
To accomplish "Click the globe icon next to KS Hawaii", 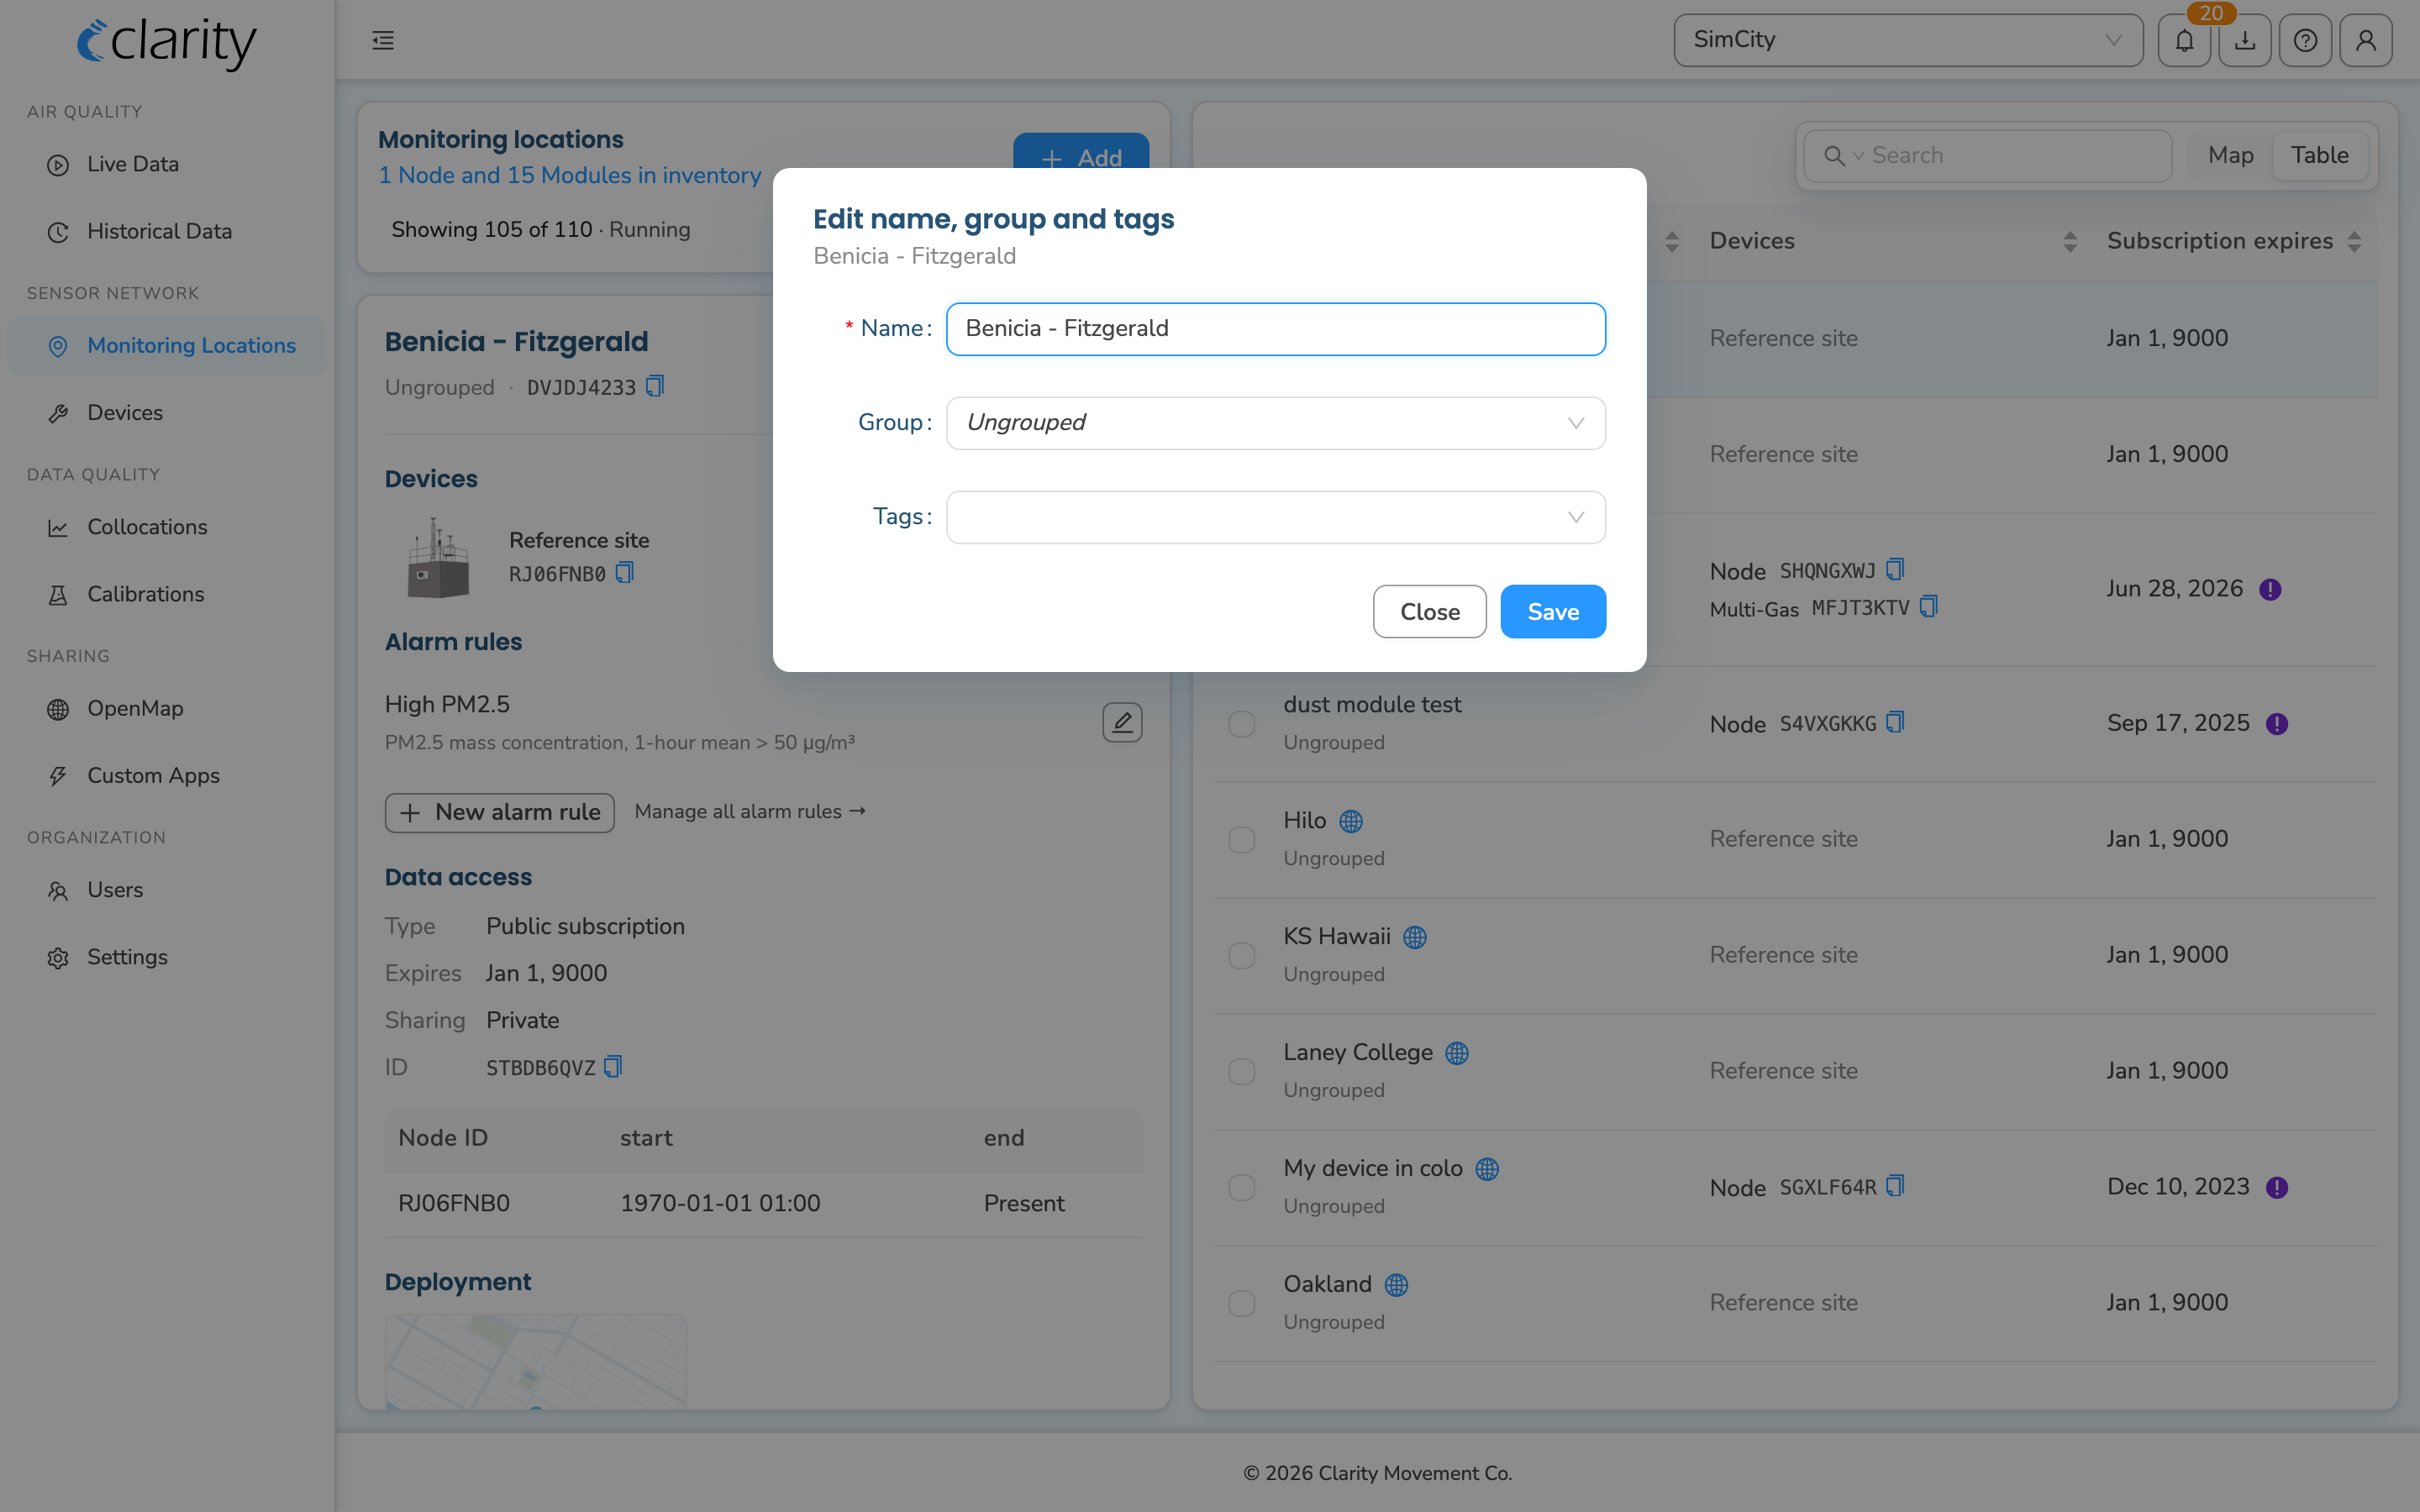I will tap(1415, 937).
